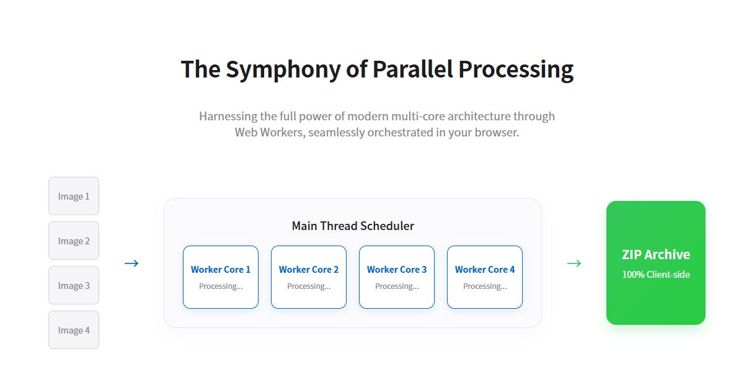Click the 100% Client-side label
Image resolution: width=744 pixels, height=372 pixels.
pos(656,274)
